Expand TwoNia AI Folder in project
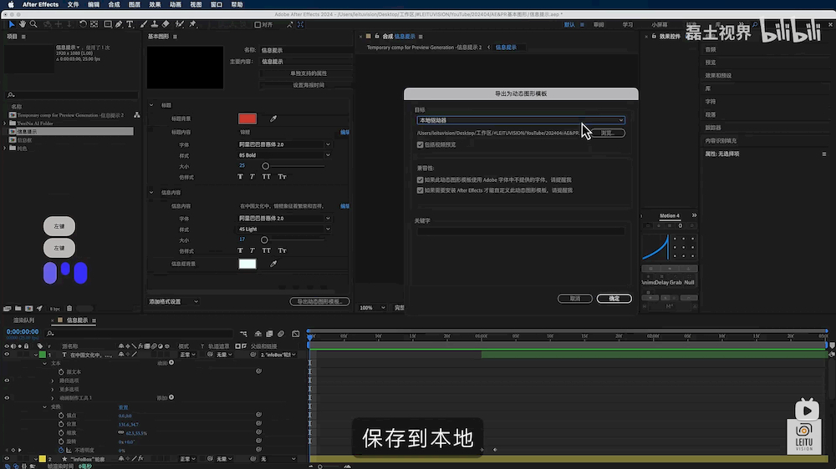 pyautogui.click(x=5, y=123)
